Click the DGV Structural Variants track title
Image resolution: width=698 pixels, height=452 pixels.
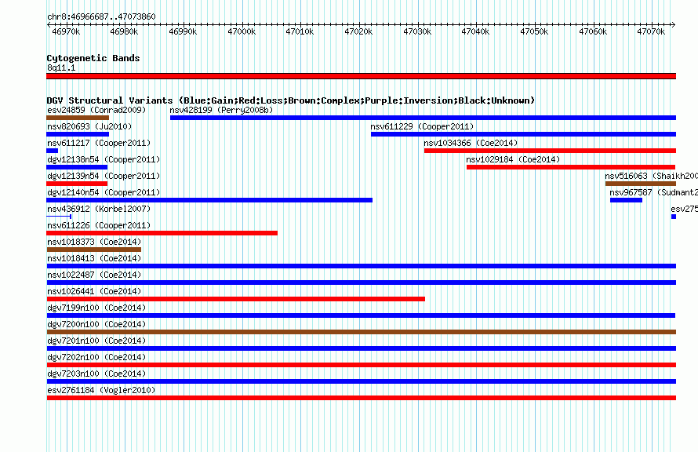pyautogui.click(x=291, y=100)
